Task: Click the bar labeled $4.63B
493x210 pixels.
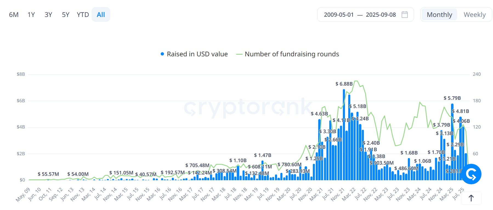Action: [319, 150]
